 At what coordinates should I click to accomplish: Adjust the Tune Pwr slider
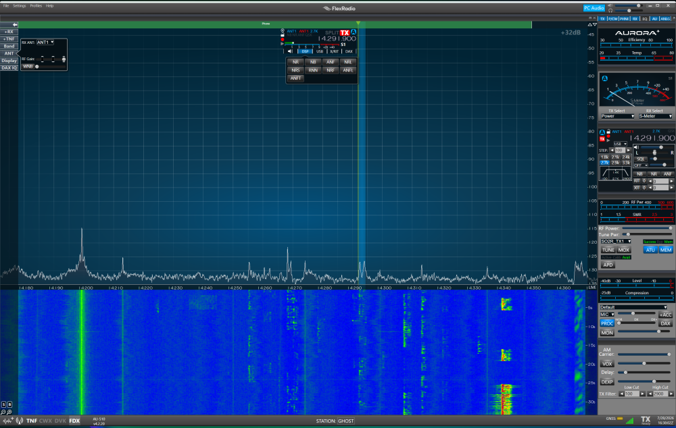point(647,234)
